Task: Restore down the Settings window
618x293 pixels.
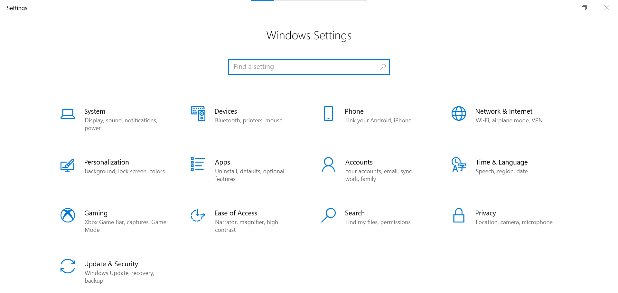Action: 584,8
